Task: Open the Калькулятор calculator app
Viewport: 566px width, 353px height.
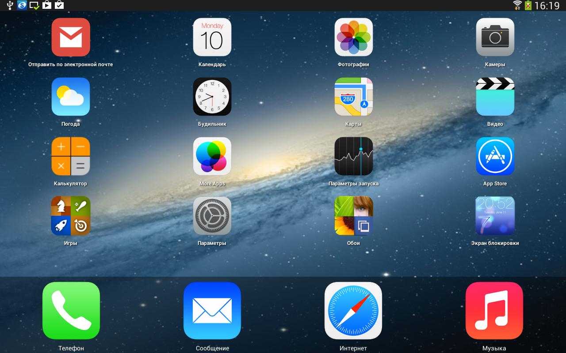Action: click(x=71, y=156)
